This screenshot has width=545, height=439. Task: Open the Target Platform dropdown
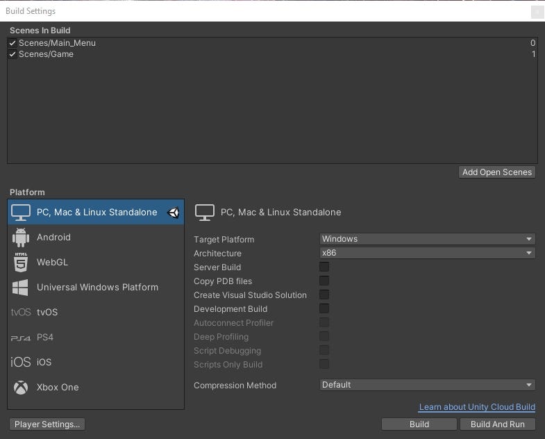(x=427, y=239)
